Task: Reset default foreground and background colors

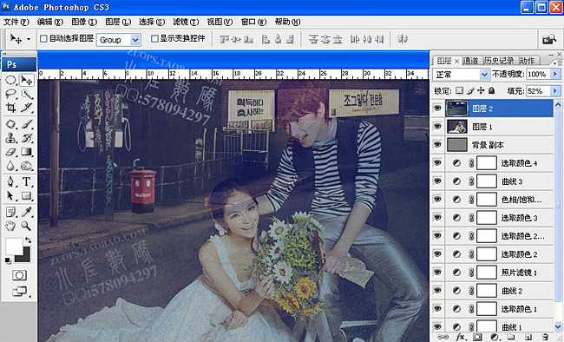Action: (x=8, y=260)
